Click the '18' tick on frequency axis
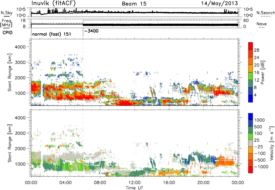The image size is (275, 190). coord(23,21)
